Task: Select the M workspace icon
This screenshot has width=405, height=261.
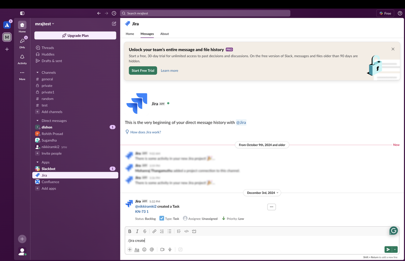Action: (7, 37)
